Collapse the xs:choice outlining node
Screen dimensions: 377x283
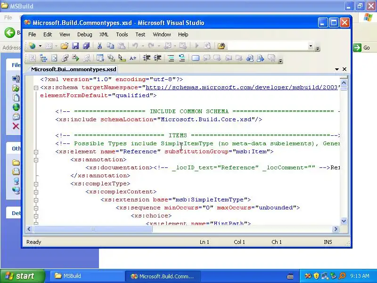pyautogui.click(x=36, y=216)
